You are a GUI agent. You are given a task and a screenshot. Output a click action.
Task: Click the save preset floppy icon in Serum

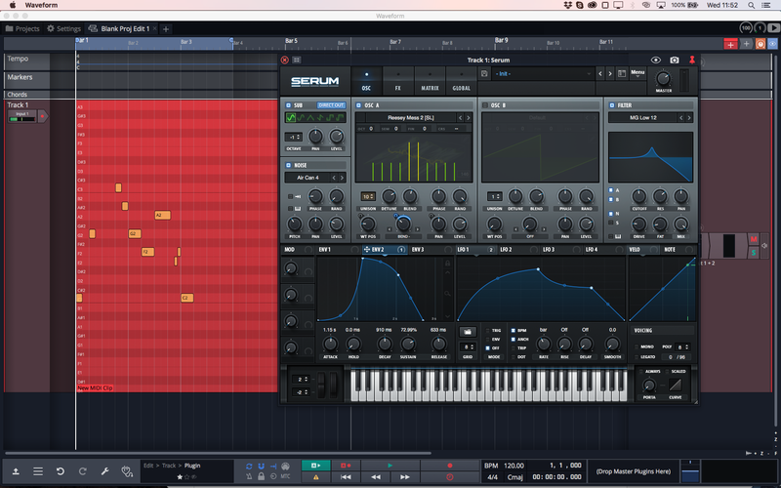pyautogui.click(x=484, y=74)
